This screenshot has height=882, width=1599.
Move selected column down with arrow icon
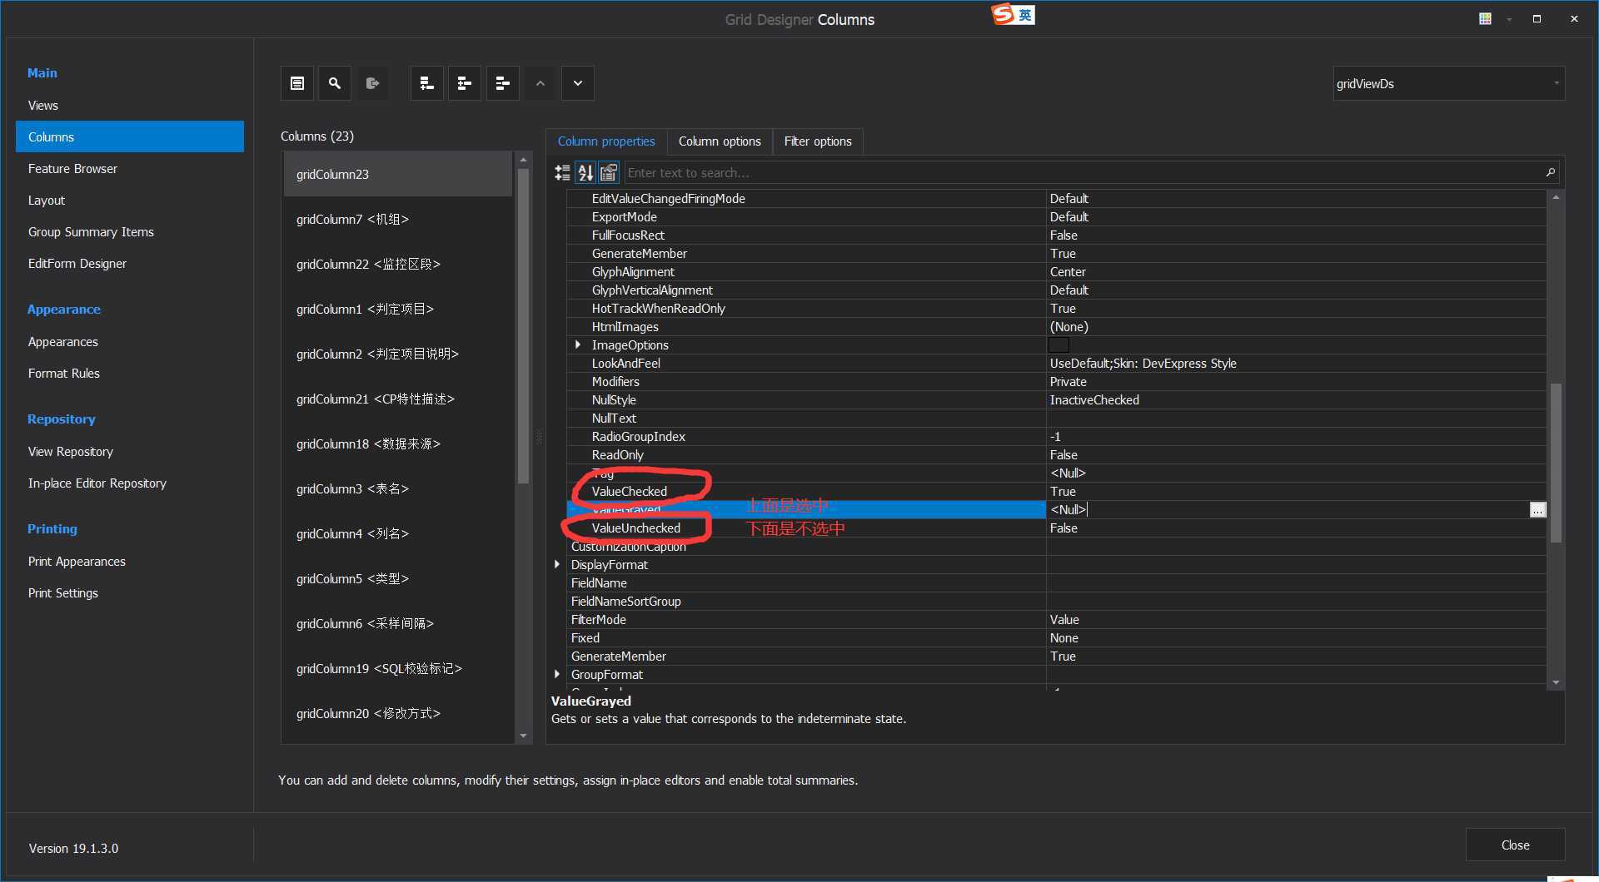pos(578,83)
